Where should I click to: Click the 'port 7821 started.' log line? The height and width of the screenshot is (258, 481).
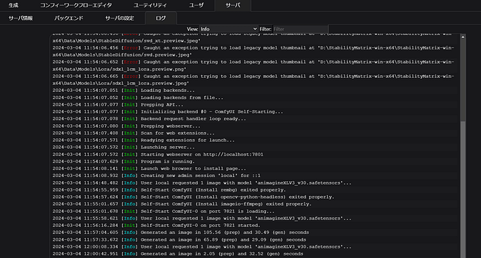[157, 226]
